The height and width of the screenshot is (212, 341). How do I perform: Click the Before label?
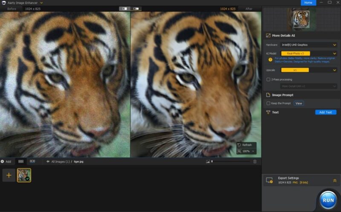coord(12,9)
